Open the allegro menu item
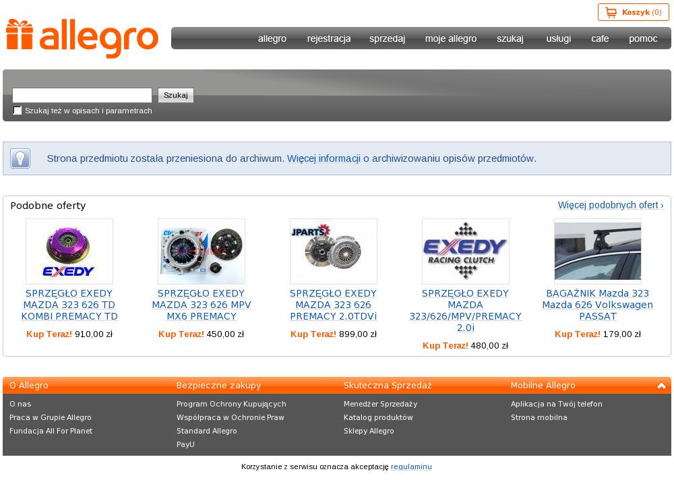This screenshot has height=480, width=674. tap(272, 38)
